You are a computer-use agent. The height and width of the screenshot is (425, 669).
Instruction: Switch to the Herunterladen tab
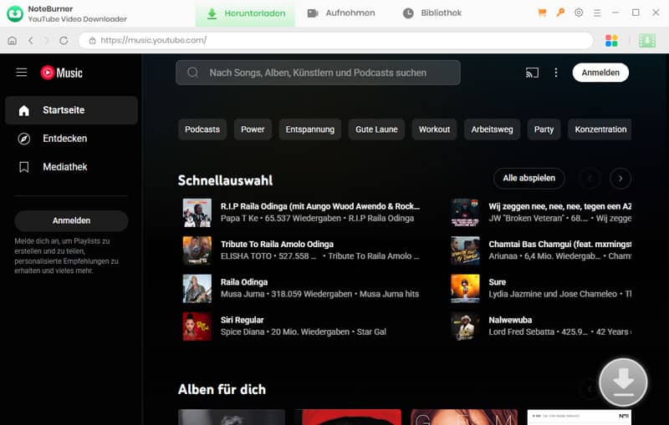(x=245, y=13)
